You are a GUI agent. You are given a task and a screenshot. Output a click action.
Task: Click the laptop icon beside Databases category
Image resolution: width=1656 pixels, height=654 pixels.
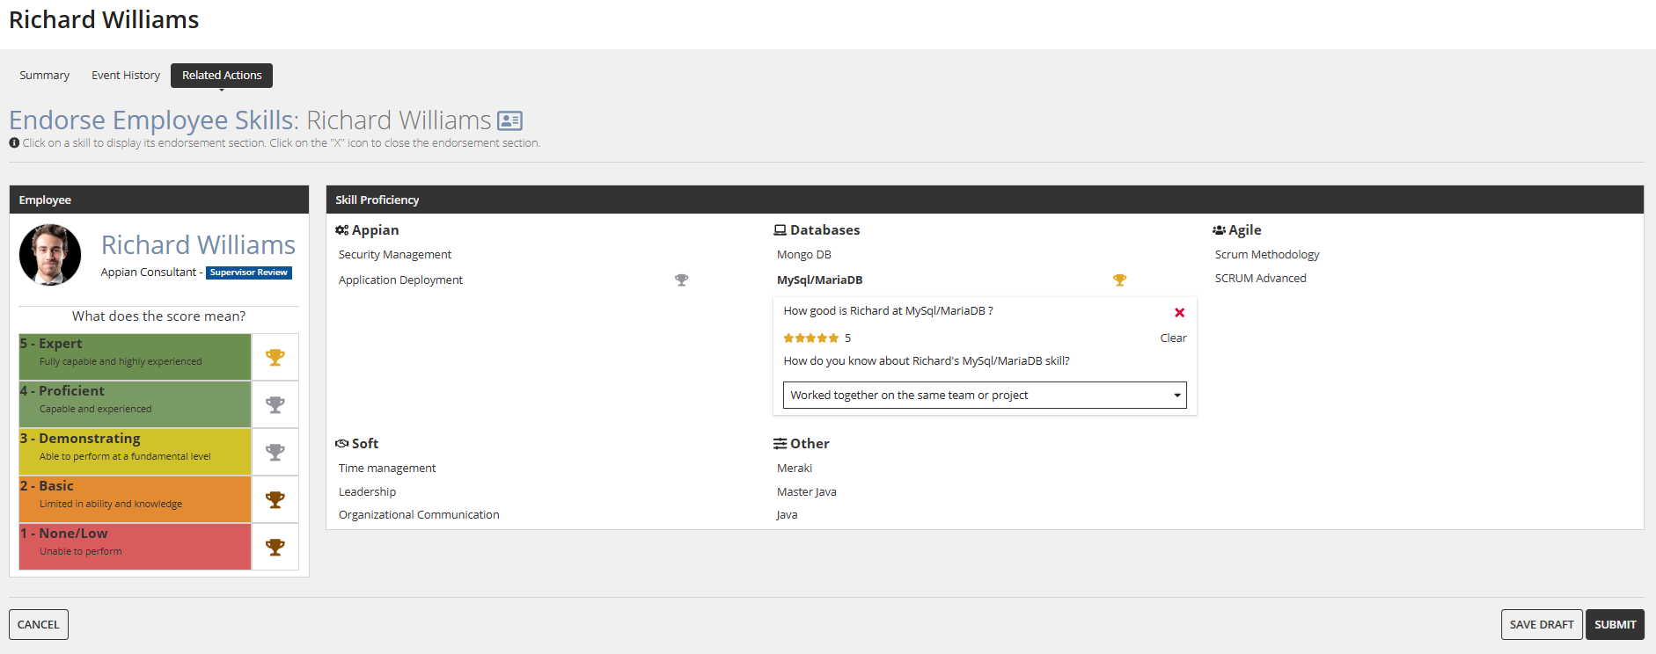[780, 230]
